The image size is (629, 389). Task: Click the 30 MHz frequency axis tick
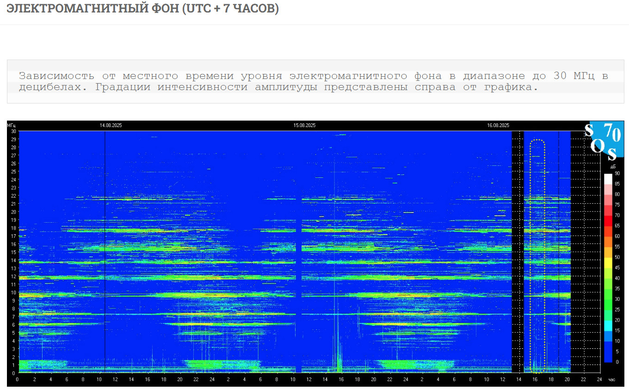tap(14, 131)
